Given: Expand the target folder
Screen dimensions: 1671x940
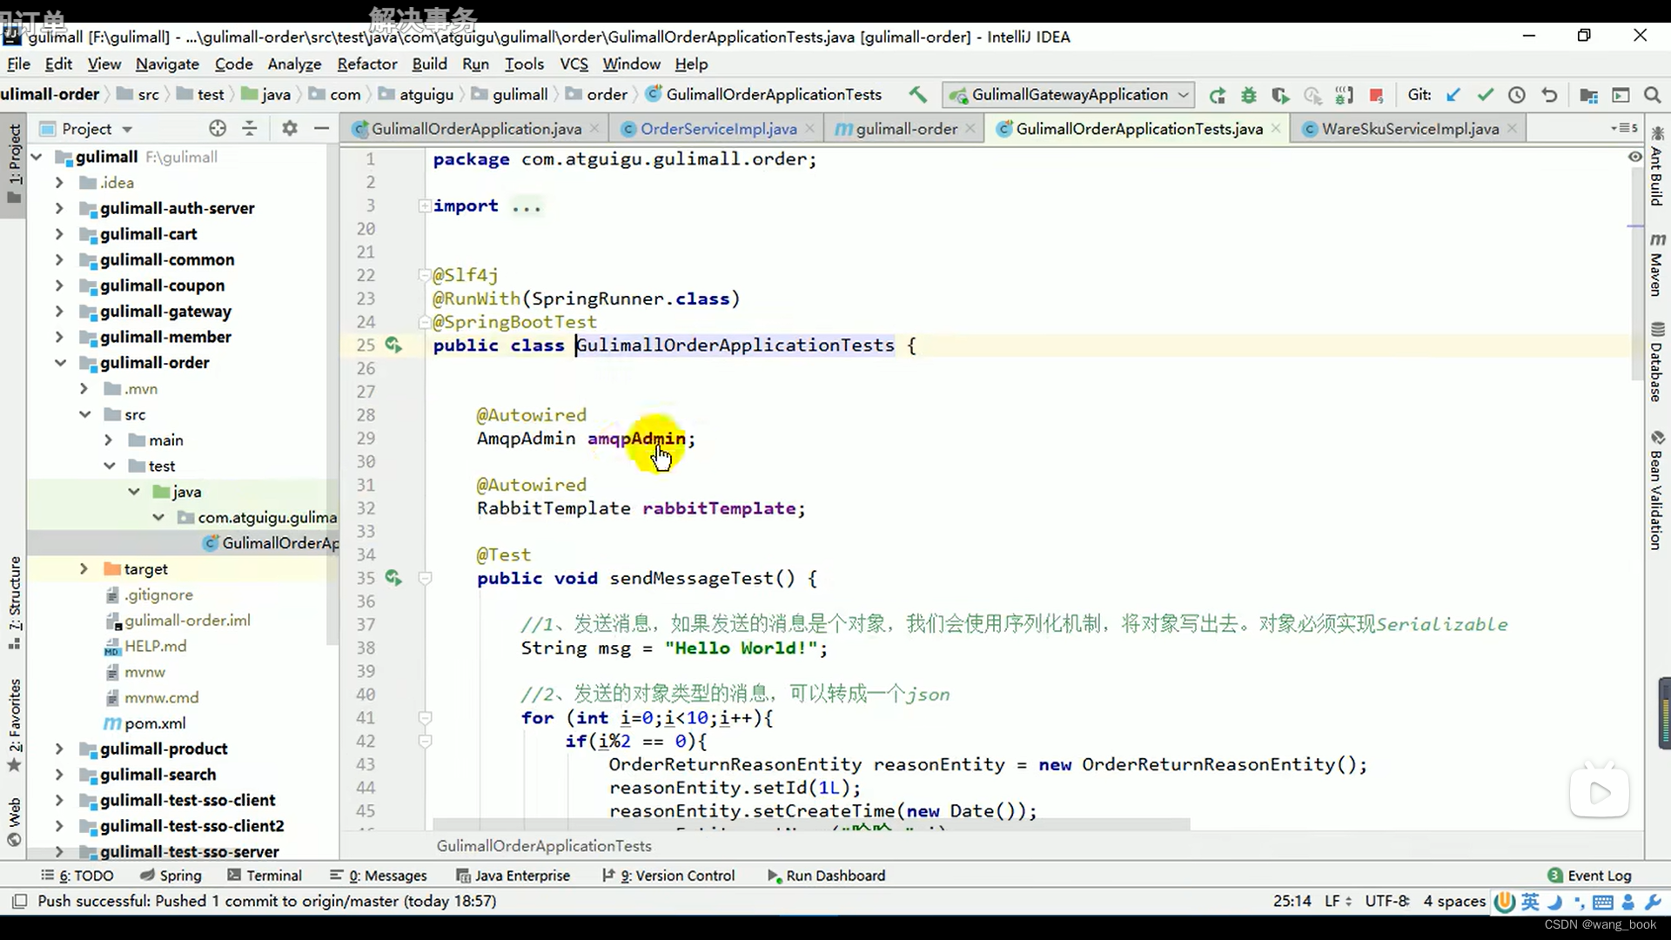Looking at the screenshot, I should (84, 569).
